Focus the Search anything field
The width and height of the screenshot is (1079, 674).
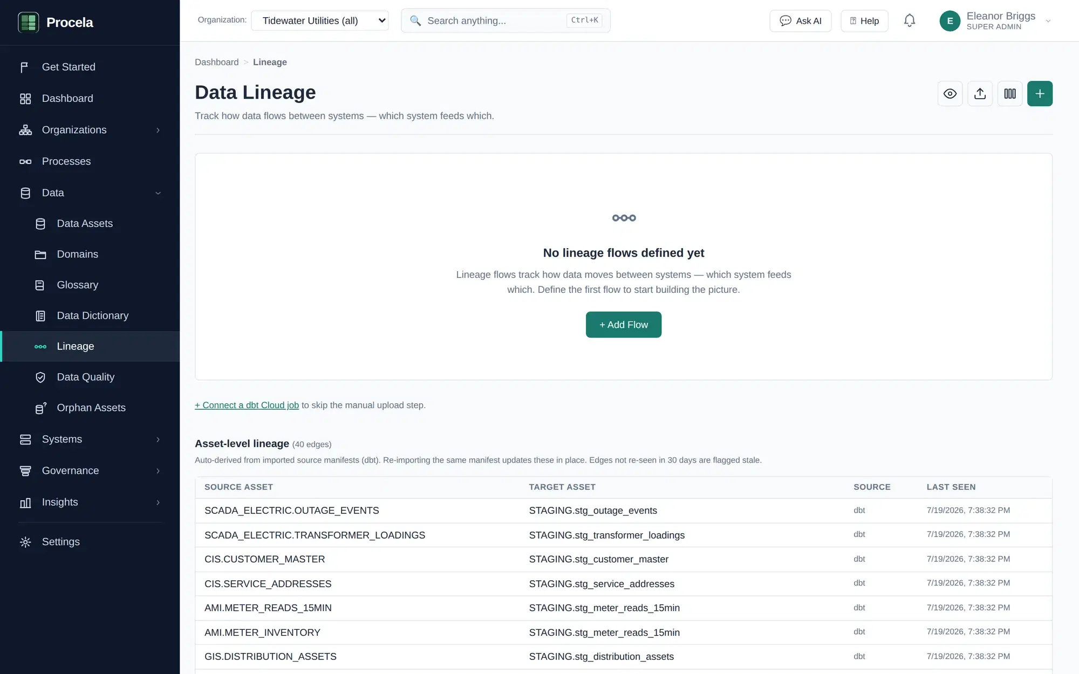506,20
